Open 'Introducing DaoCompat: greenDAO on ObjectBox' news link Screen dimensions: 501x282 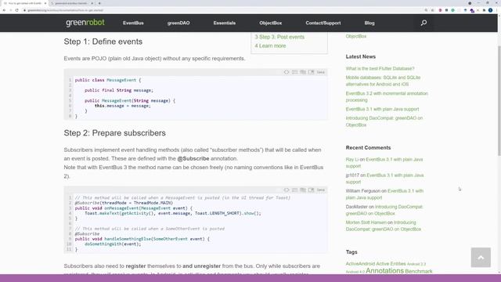coord(384,121)
